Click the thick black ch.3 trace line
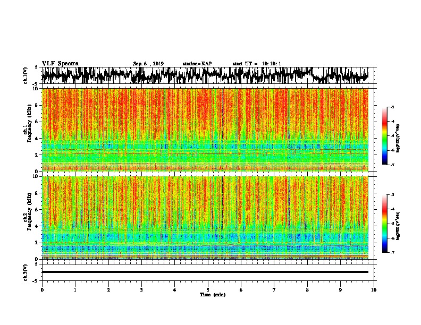Image resolution: width=421 pixels, height=325 pixels. 205,272
